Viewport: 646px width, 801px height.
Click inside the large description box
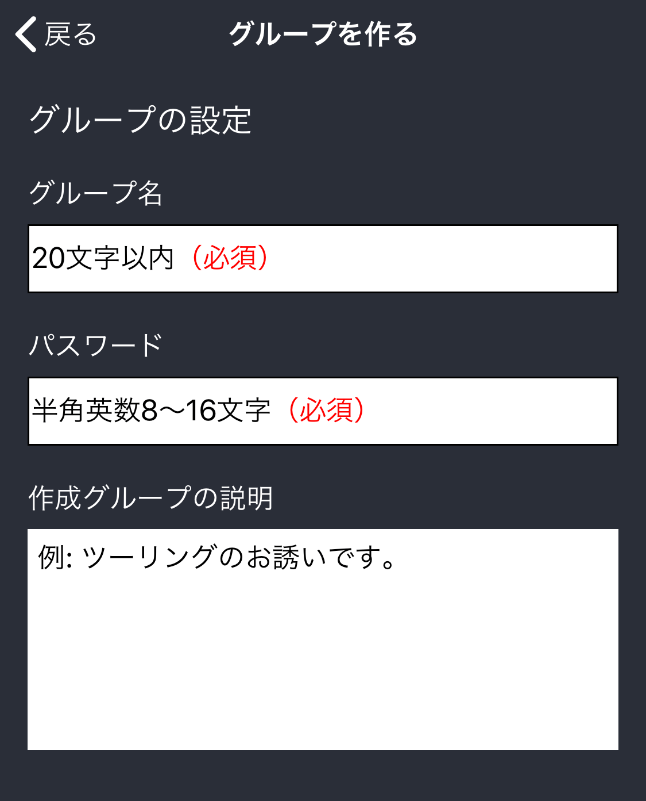tap(323, 661)
